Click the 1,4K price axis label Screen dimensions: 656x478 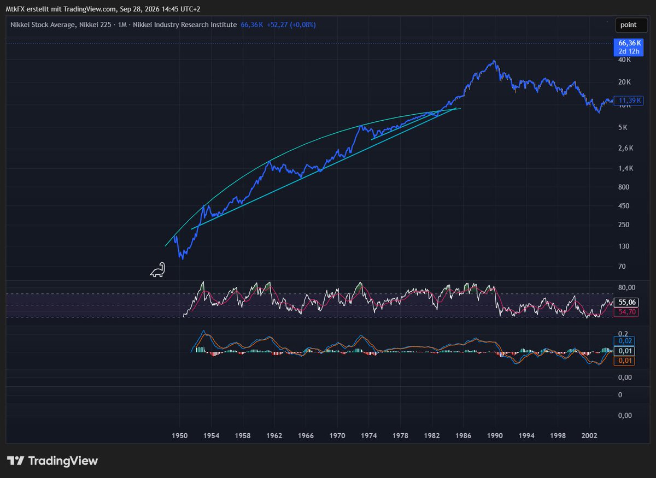[625, 168]
